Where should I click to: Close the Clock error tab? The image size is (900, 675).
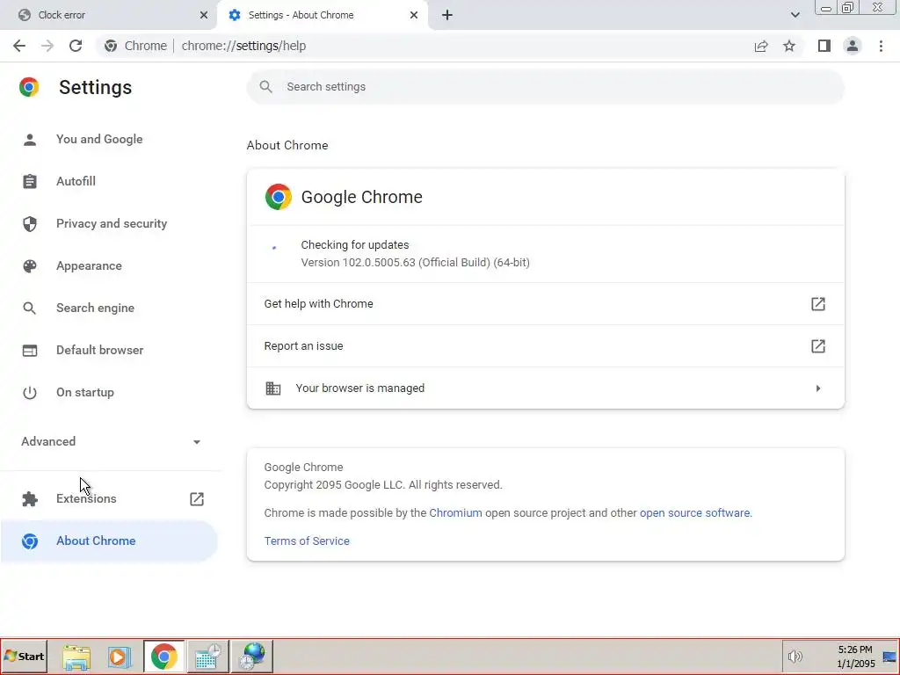pos(204,15)
